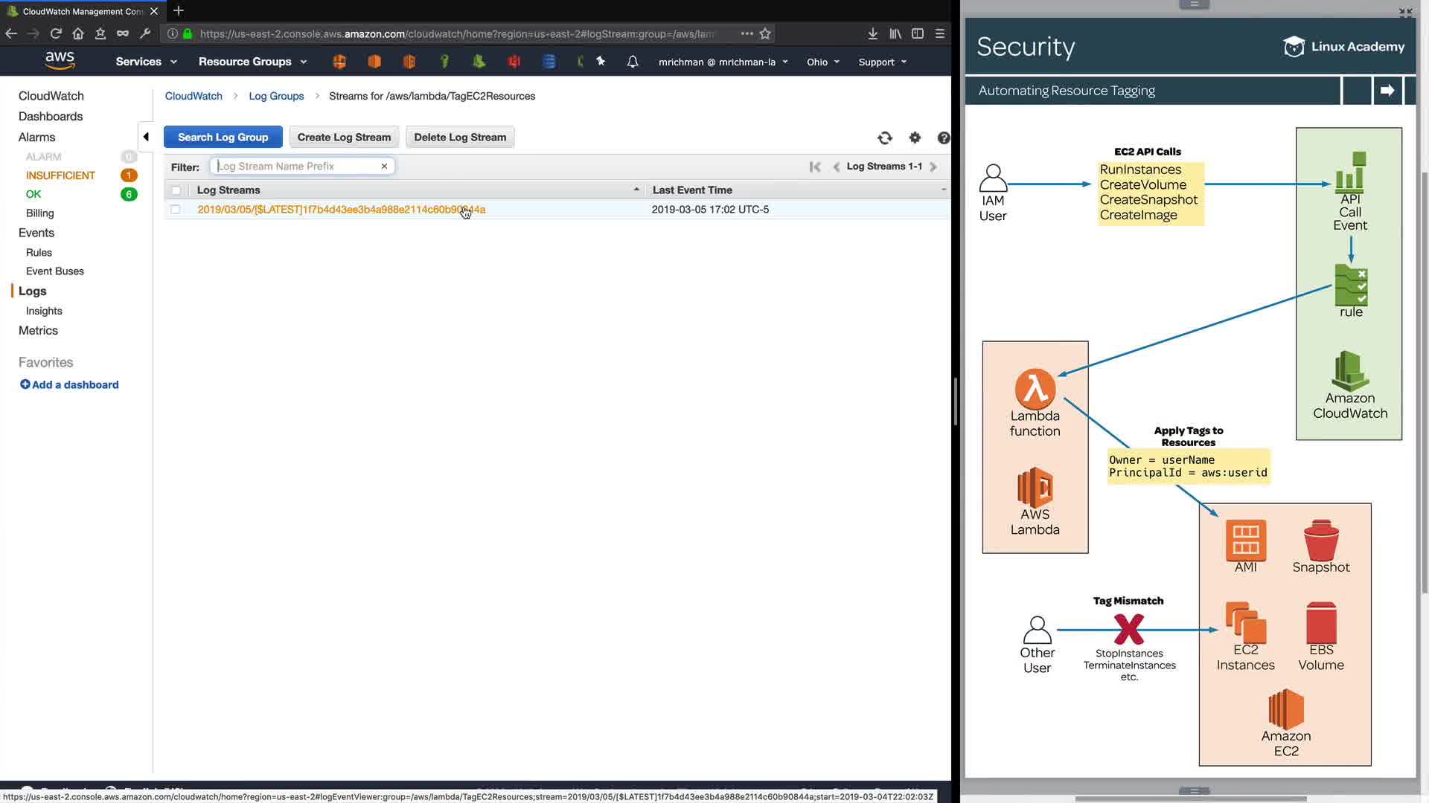Open the Log Groups breadcrumb link
1429x803 pixels.
click(276, 96)
